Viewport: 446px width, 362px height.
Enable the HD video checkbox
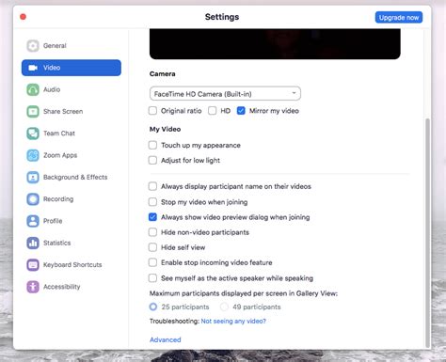(213, 111)
